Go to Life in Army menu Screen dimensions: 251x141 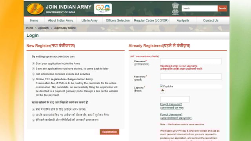(89, 20)
